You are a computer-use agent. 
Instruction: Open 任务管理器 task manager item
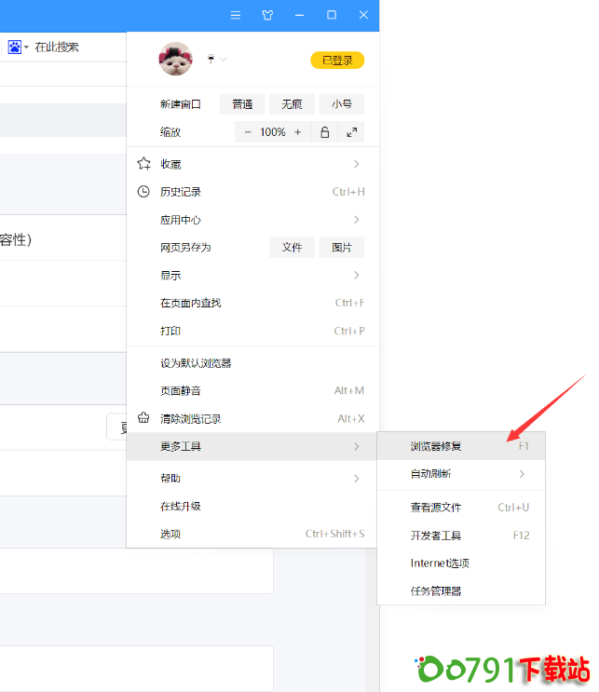[x=461, y=590]
